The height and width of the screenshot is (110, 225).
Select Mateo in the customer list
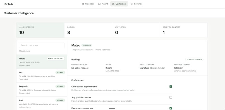pyautogui.click(x=42, y=62)
